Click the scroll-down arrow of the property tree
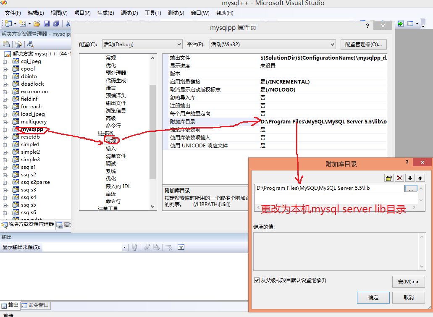The width and height of the screenshot is (433, 317). tap(153, 207)
